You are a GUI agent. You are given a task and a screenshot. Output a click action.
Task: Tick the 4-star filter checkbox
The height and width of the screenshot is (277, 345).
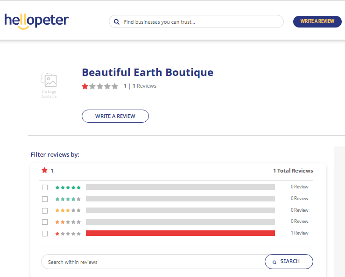[45, 199]
